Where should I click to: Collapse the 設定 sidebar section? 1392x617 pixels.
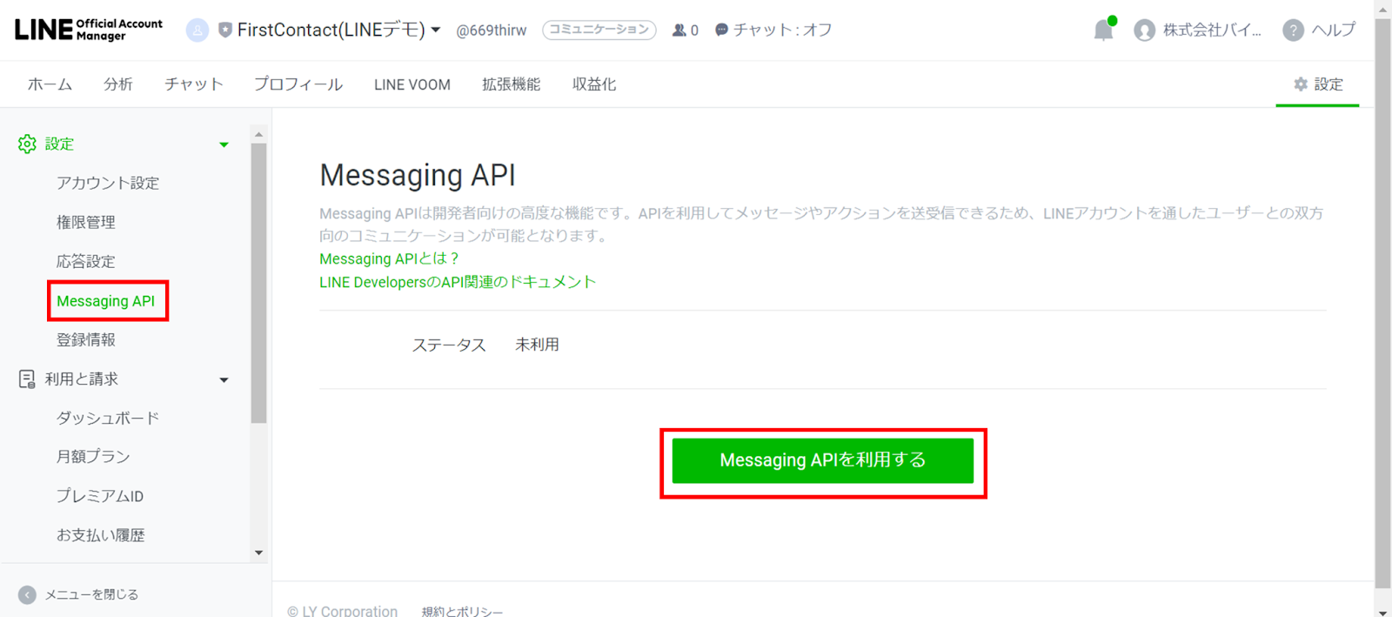(224, 144)
